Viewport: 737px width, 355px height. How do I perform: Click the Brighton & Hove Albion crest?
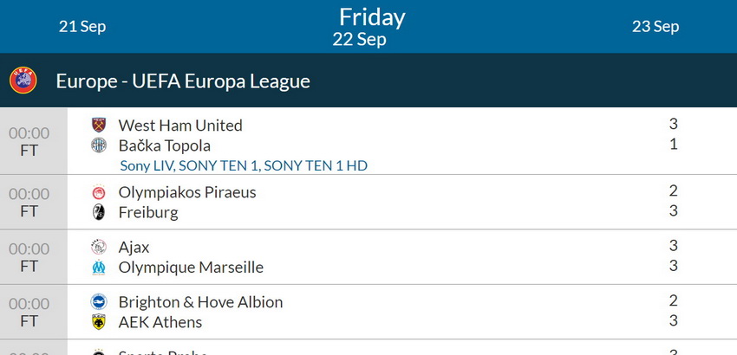(99, 302)
